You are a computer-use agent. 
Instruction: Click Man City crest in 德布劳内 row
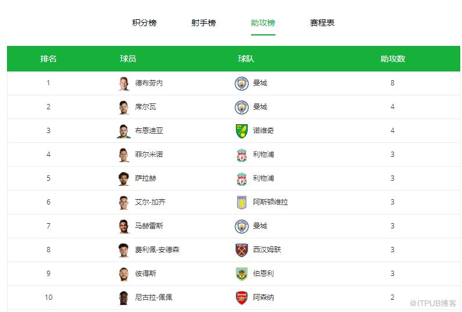(242, 84)
